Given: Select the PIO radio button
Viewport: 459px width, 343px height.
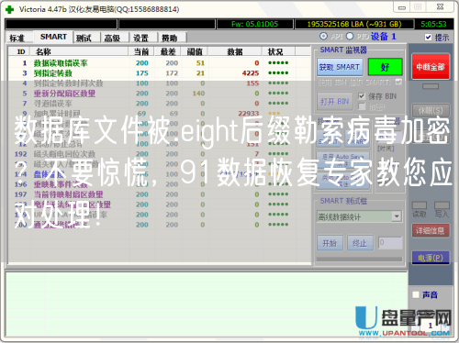Looking at the screenshot, I should tap(350, 37).
